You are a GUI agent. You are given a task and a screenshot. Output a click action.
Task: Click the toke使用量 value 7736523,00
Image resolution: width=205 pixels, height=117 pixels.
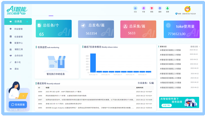(177, 34)
